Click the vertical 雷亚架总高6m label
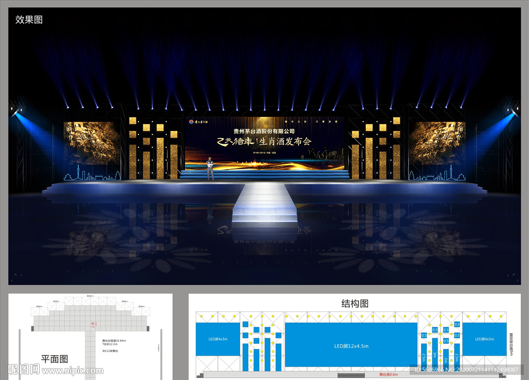Image resolution: width=529 pixels, height=380 pixels. 511,344
